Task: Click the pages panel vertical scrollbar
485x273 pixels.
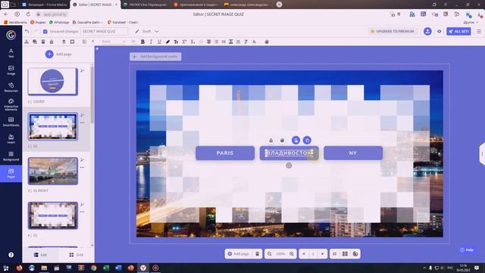Action: pos(92,96)
